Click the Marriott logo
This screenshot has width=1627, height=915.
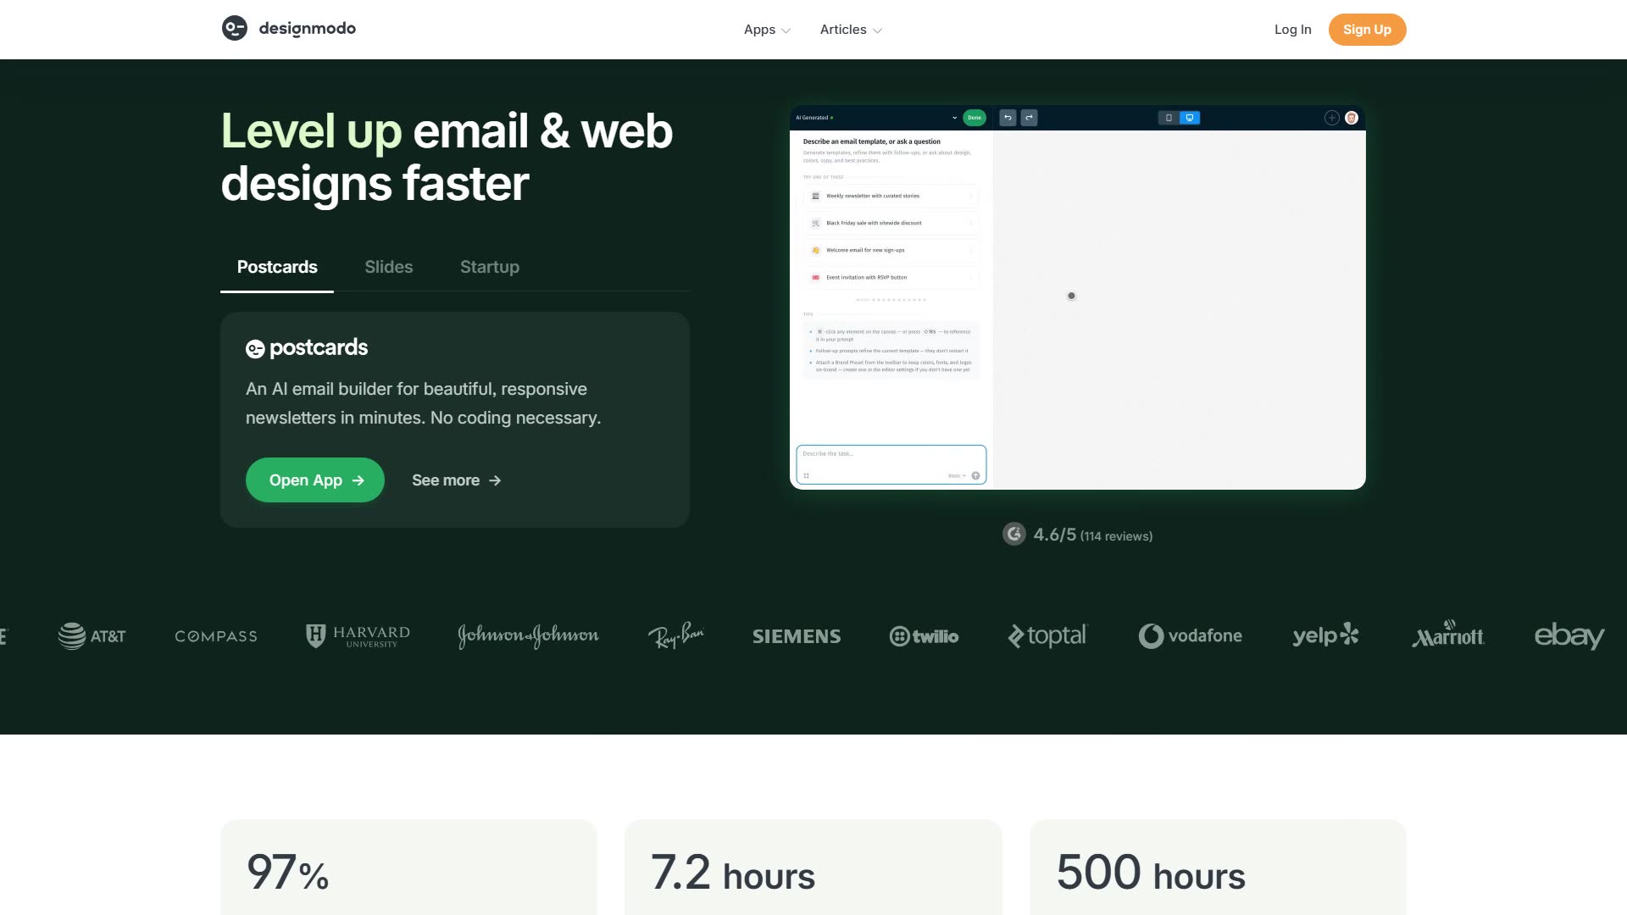(x=1447, y=634)
